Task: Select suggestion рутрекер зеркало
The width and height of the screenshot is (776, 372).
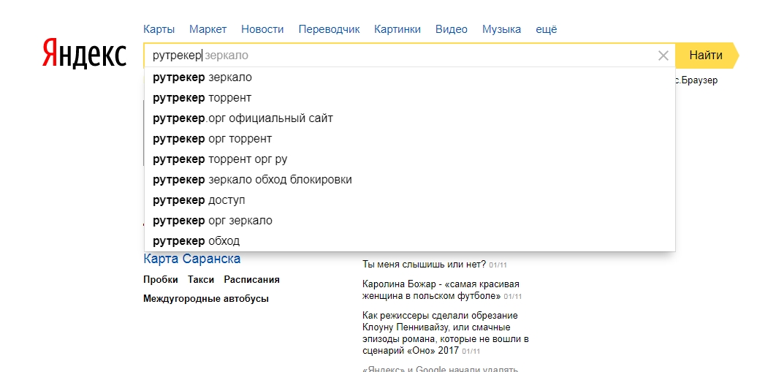Action: coord(410,77)
